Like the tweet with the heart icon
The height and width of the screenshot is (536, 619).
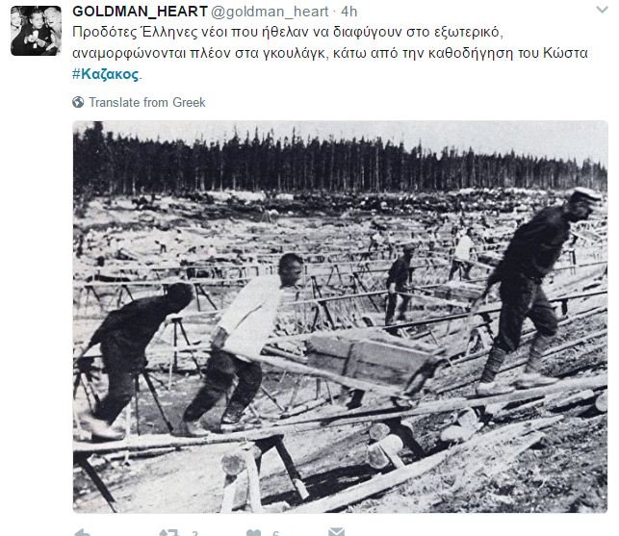(253, 533)
